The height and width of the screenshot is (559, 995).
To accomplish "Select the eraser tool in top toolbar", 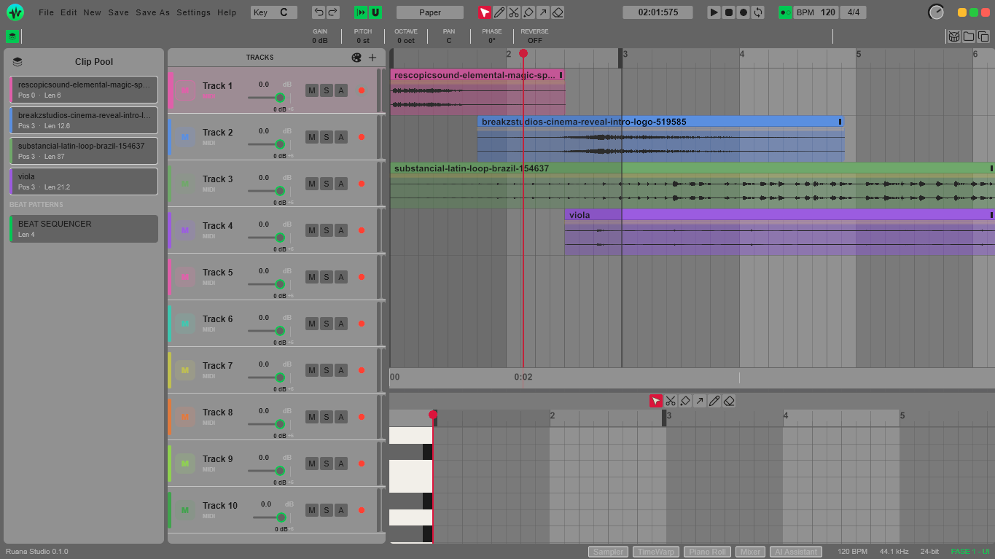I will [558, 12].
